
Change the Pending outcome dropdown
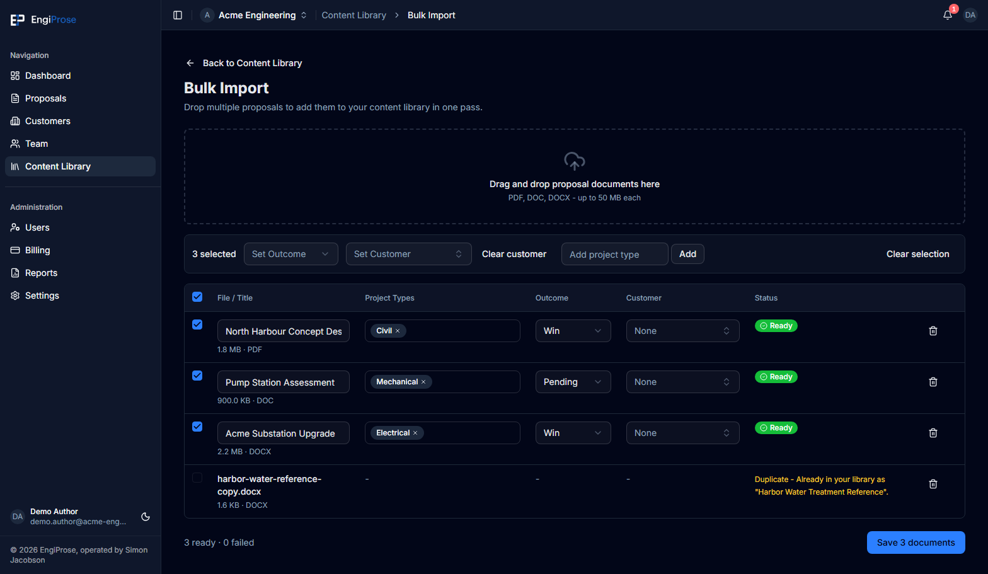pyautogui.click(x=573, y=382)
